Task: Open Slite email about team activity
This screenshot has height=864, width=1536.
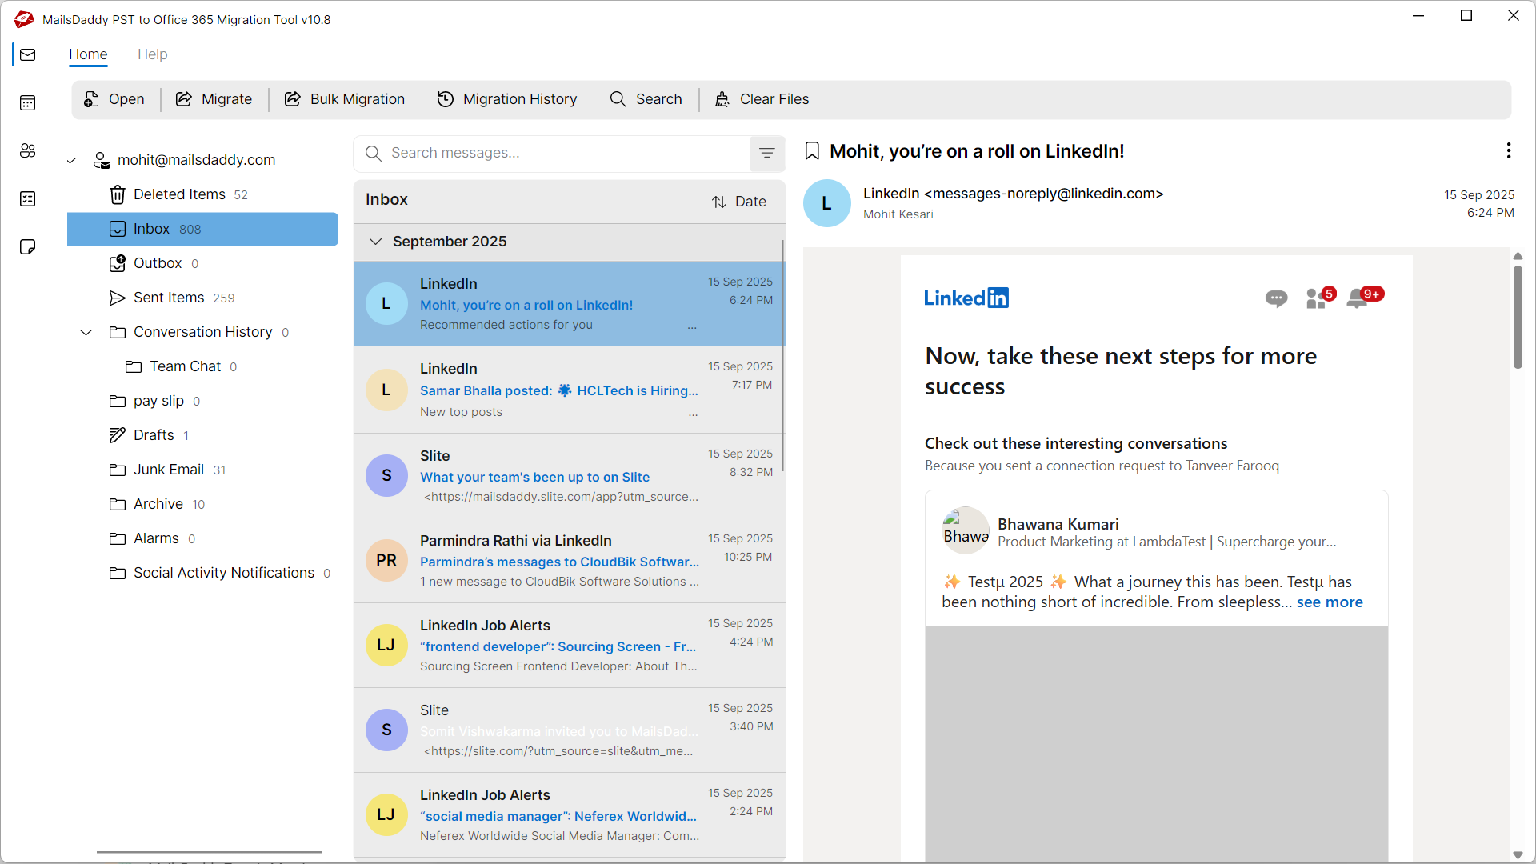Action: pyautogui.click(x=569, y=476)
